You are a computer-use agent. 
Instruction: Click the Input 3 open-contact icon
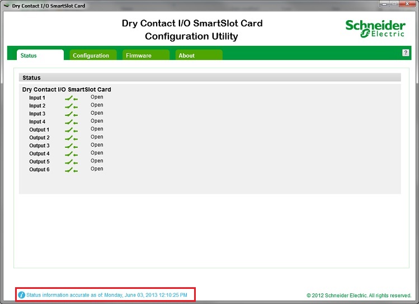(x=72, y=114)
